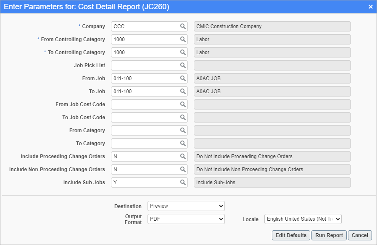
Task: Select the 'Include Sub-Jobs' description text
Action: (216, 182)
